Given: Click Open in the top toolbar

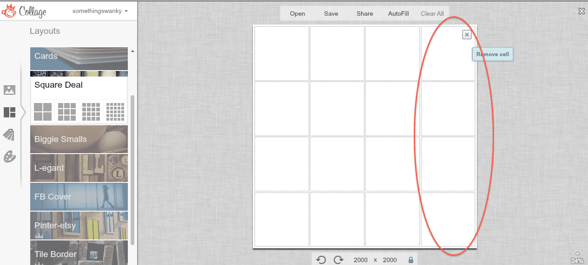Looking at the screenshot, I should click(x=297, y=13).
